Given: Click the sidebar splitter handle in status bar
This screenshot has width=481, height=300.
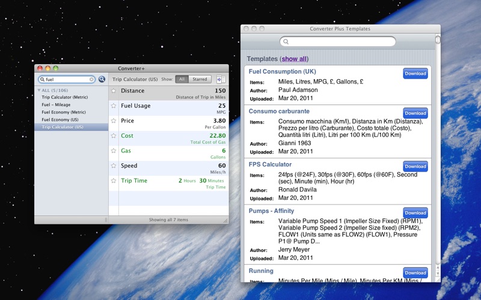Looking at the screenshot, I should (x=106, y=220).
